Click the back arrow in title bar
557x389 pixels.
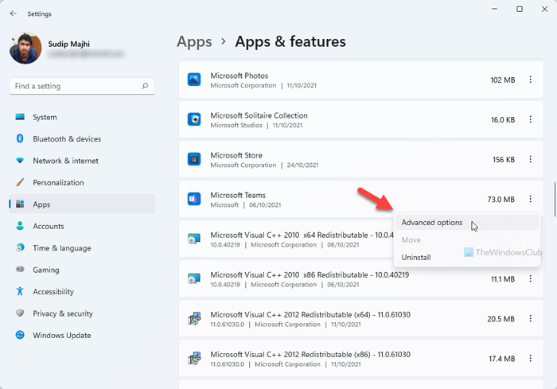point(14,13)
